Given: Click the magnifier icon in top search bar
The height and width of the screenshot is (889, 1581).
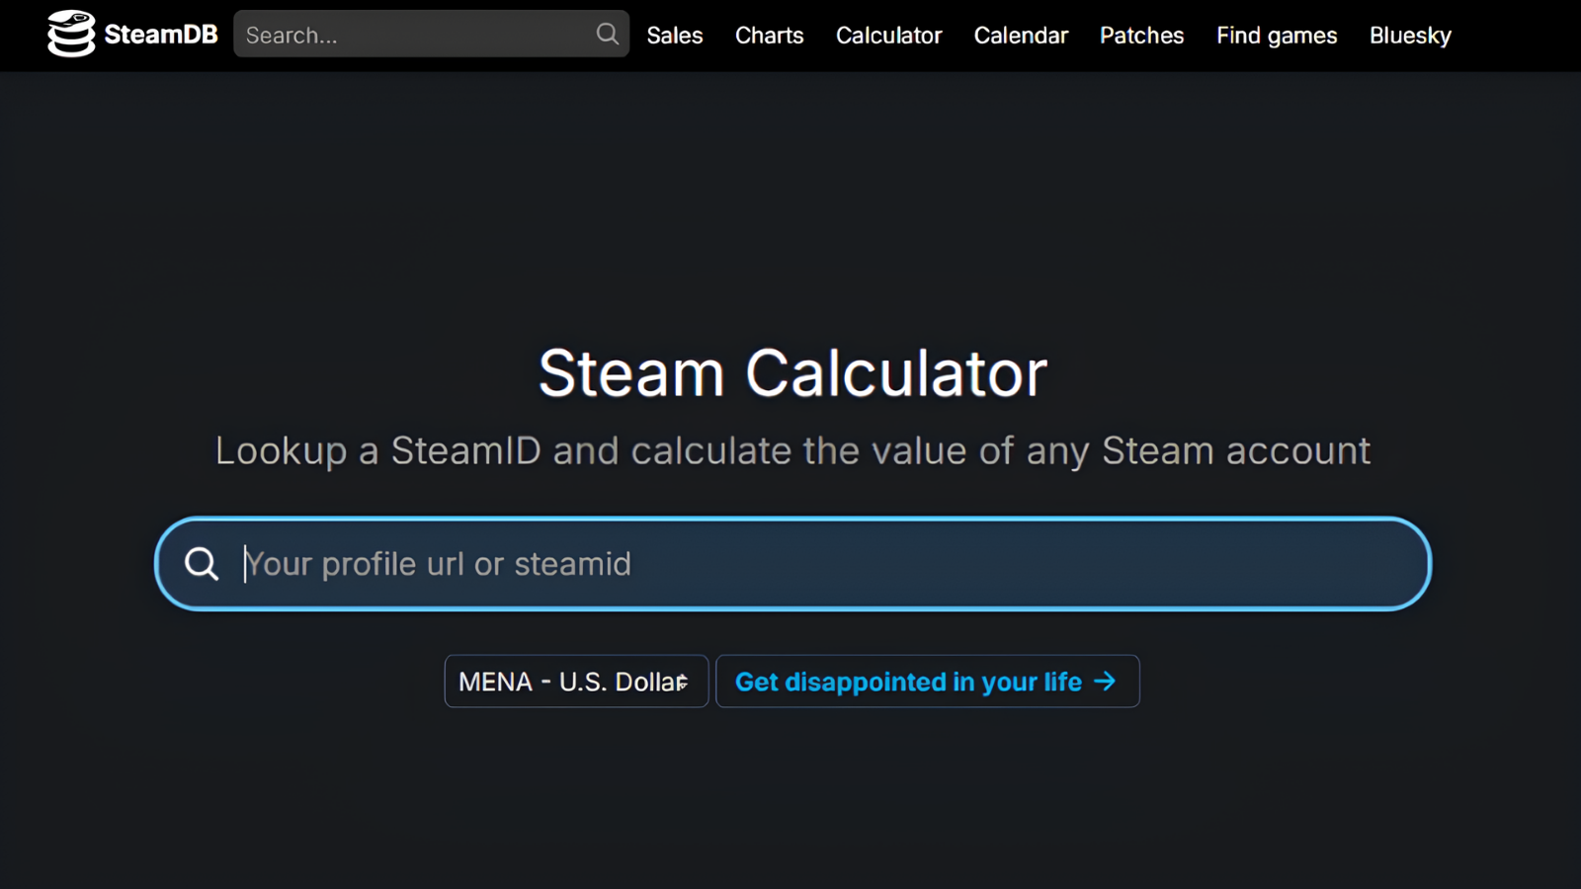Looking at the screenshot, I should click(x=607, y=35).
